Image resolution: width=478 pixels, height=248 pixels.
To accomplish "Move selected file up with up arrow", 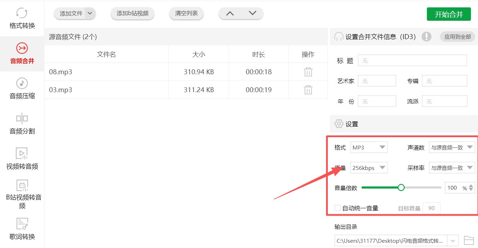I will point(230,13).
